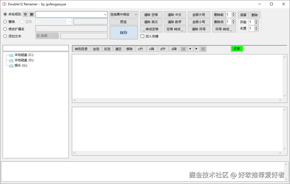This screenshot has width=290, height=184.
Task: Click 空格 转成 _
Action: 175,29
